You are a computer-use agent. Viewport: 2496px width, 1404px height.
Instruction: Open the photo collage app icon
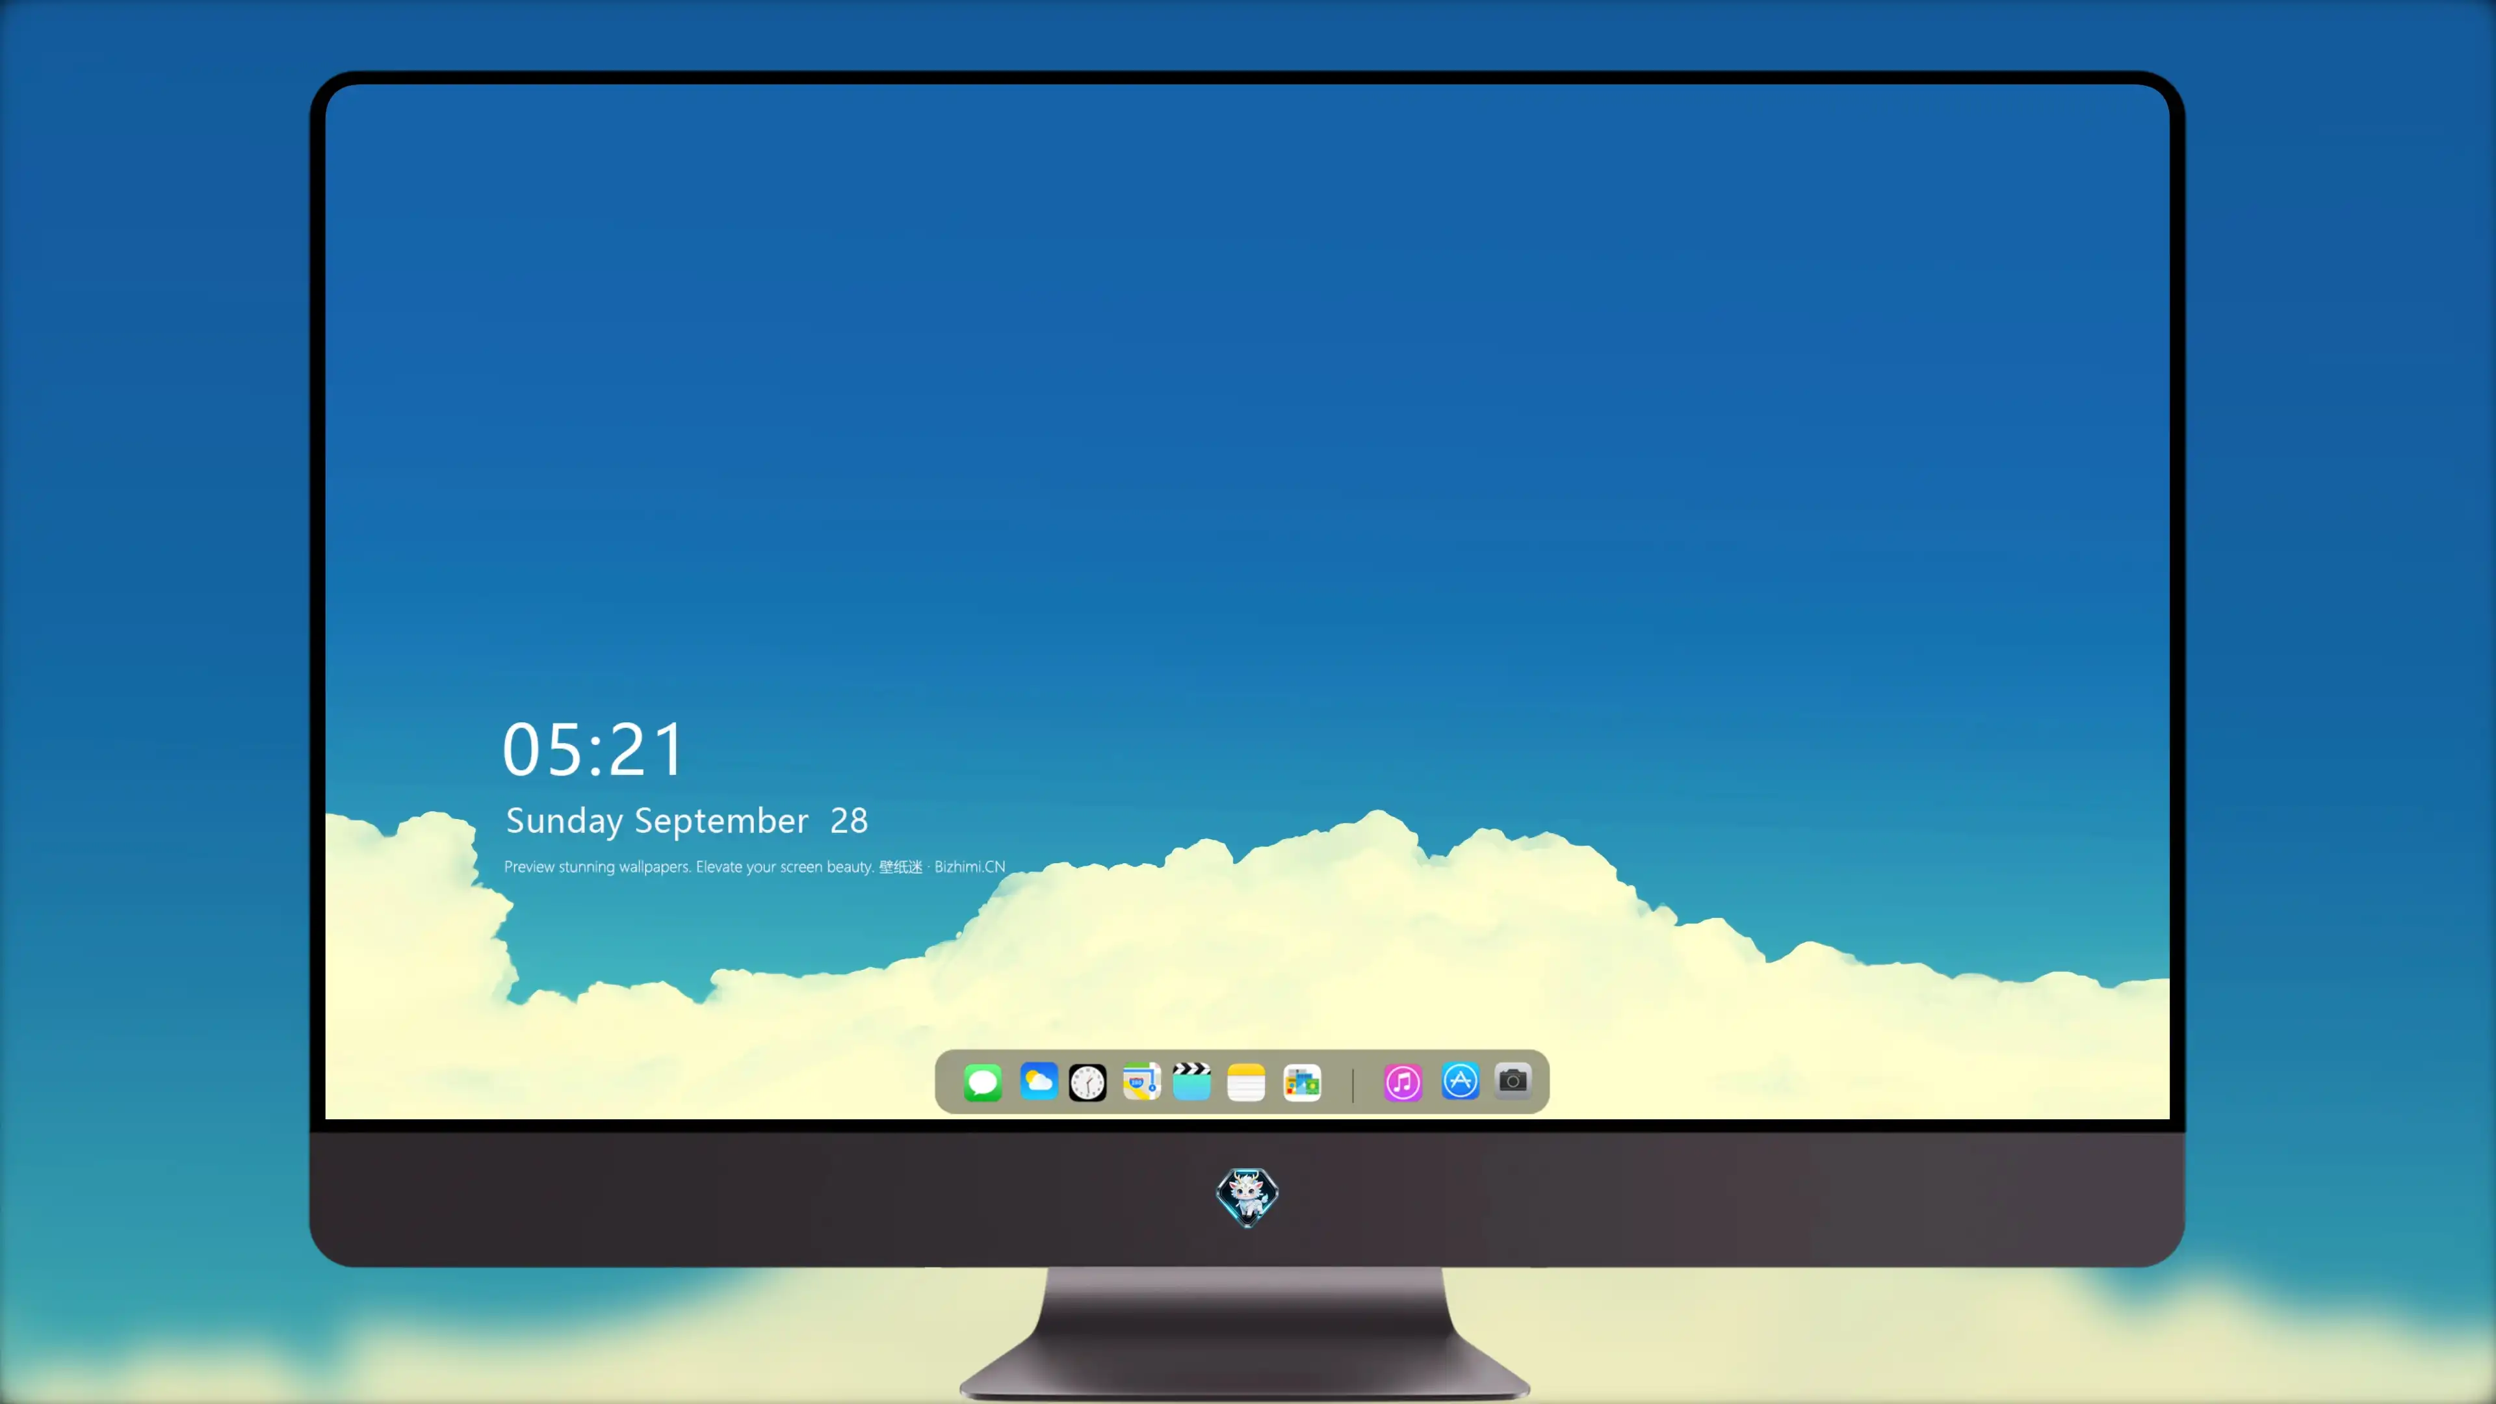(x=1302, y=1082)
